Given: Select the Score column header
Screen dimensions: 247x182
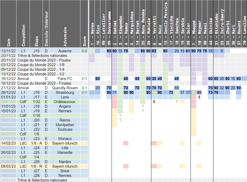Looking at the screenshot, I should (84, 24).
